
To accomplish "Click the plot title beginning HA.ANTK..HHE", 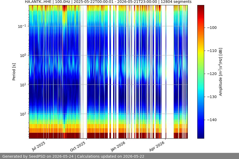I will pos(108,2).
